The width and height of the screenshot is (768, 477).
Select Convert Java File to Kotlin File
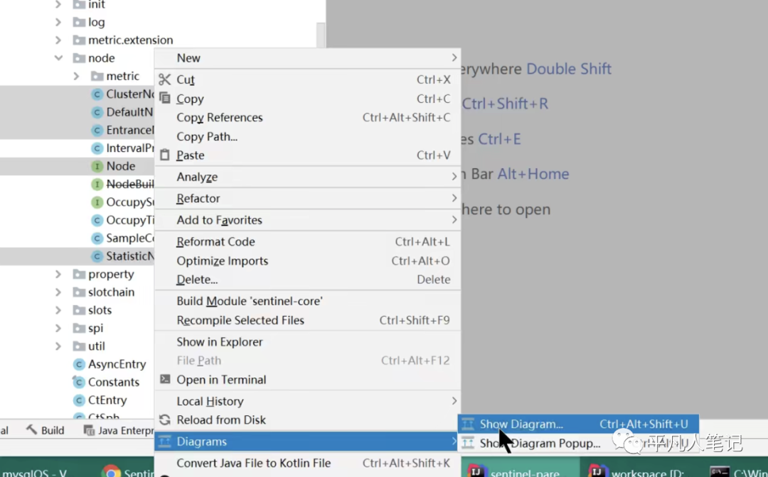click(308, 463)
